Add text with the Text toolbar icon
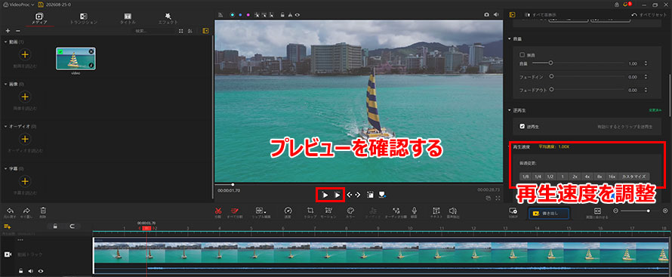672x277 pixels. pyautogui.click(x=436, y=211)
